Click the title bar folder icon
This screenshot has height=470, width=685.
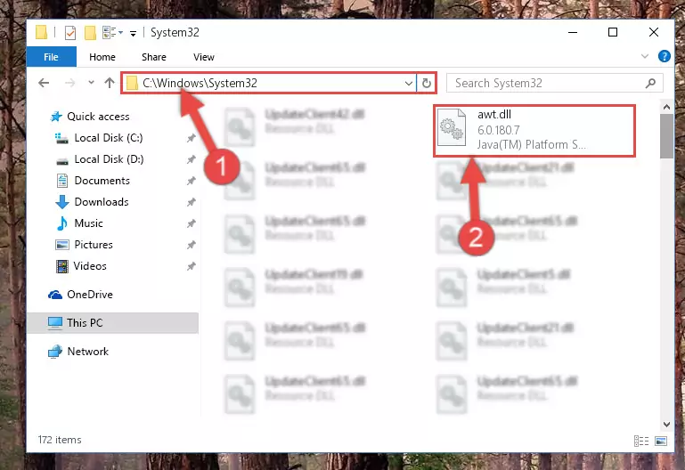tap(41, 32)
